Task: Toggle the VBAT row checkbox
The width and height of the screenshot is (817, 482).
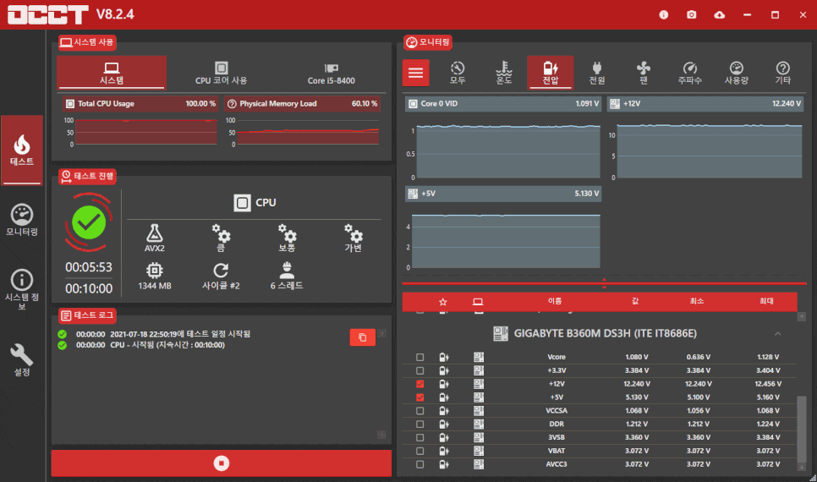Action: click(x=420, y=451)
